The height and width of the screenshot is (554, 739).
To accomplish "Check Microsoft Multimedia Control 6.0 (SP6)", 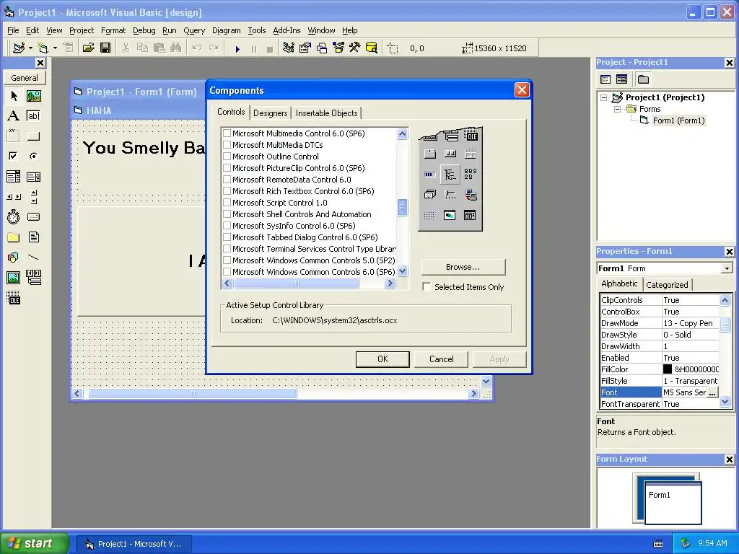I will 227,133.
